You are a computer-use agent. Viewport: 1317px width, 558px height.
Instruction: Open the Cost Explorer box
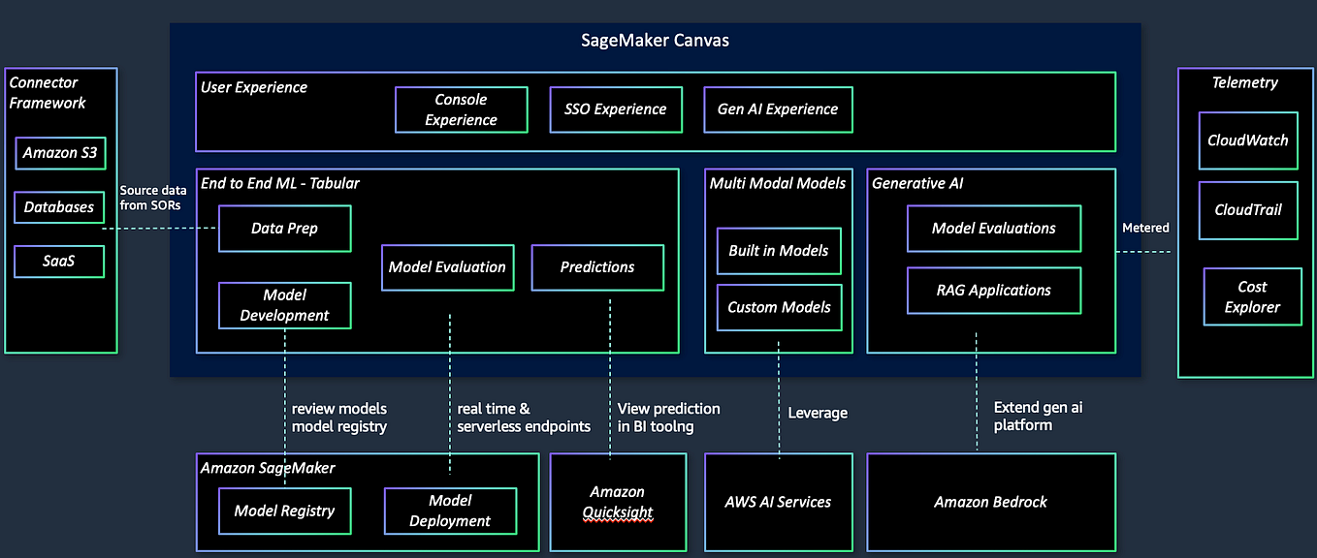click(1252, 296)
